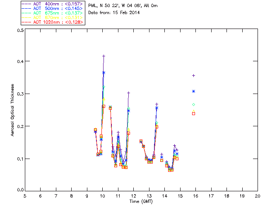Select the "Data from: 15 Feb 2014" text
This screenshot has height=212, width=265.
click(x=114, y=13)
